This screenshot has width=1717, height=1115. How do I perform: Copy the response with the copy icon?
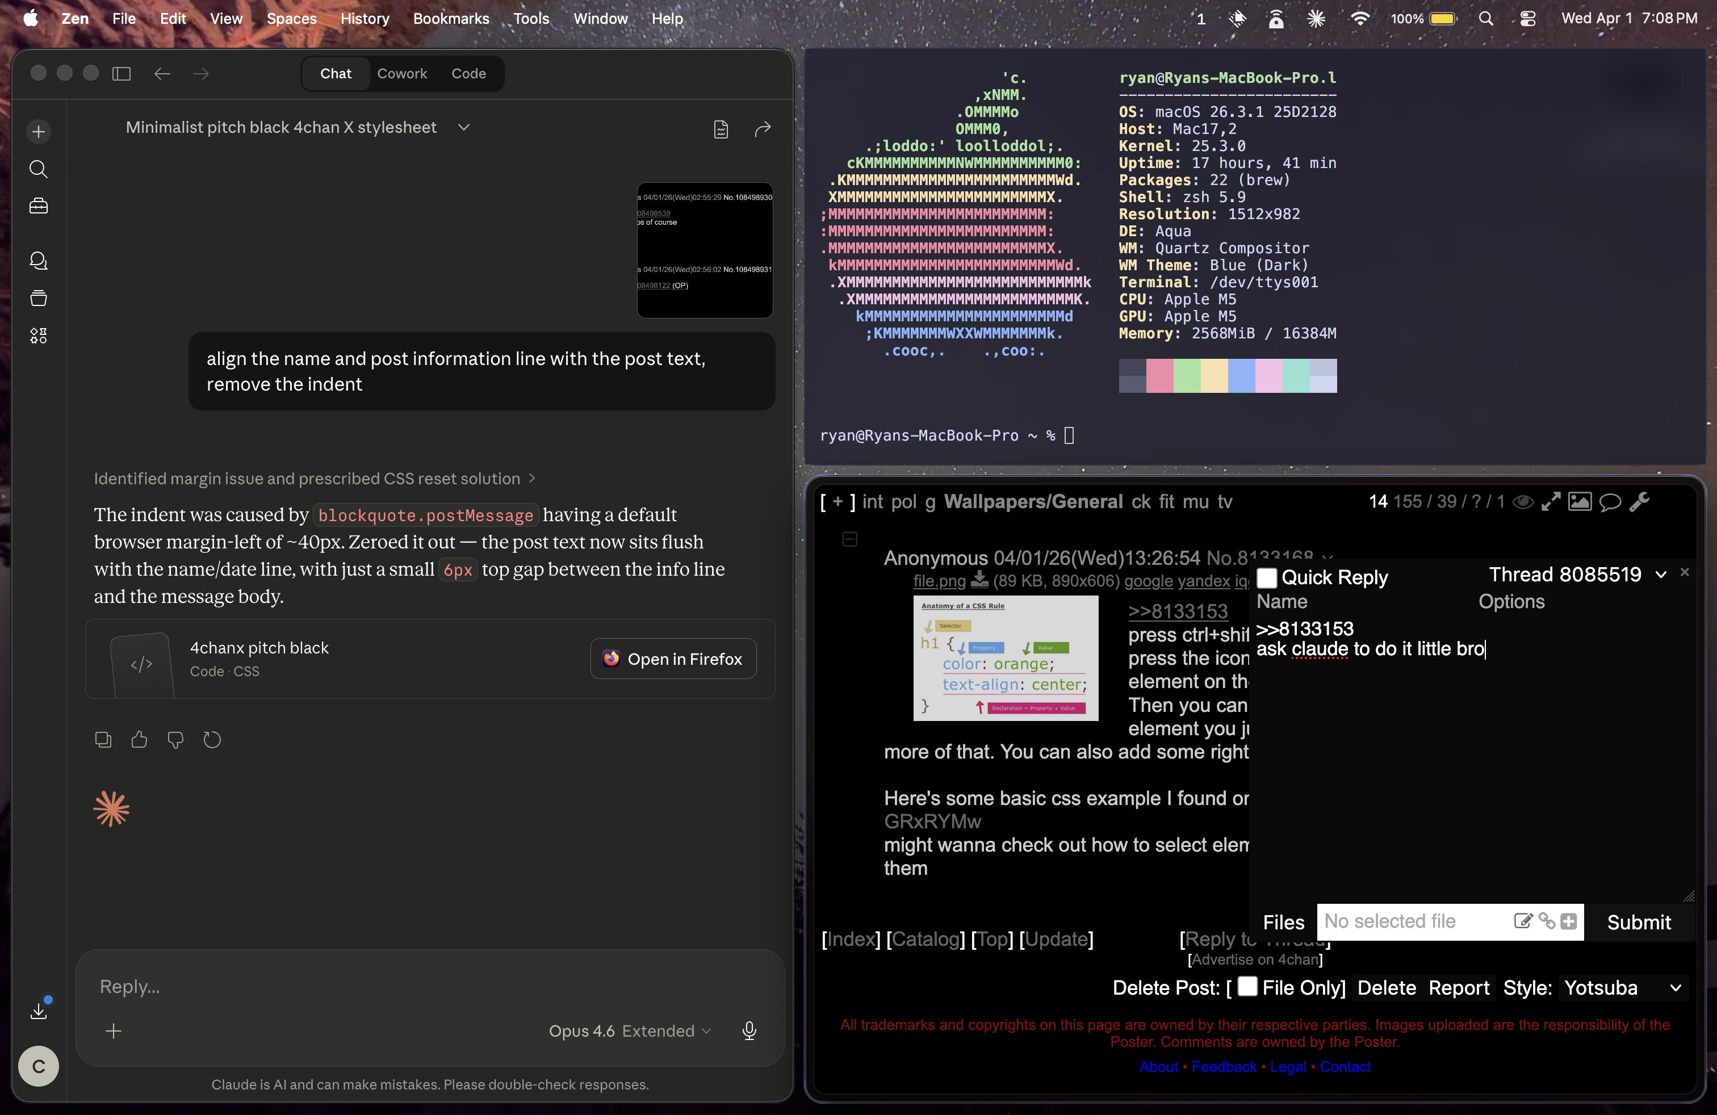pyautogui.click(x=103, y=739)
